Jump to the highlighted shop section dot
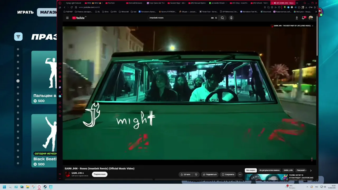Viewport: 338px width, 190px height. coord(18,81)
